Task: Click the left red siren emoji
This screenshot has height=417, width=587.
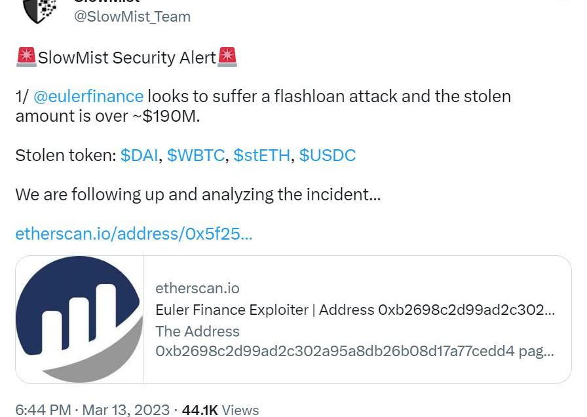Action: 26,57
